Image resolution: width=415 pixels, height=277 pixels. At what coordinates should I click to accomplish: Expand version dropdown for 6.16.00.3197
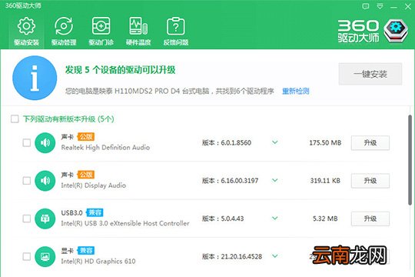275,180
